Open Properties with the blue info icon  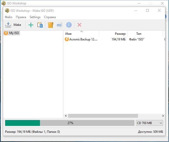pyautogui.click(x=69, y=25)
